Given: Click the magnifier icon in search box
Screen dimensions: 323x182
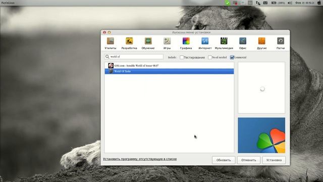Looking at the screenshot, I should 107,57.
